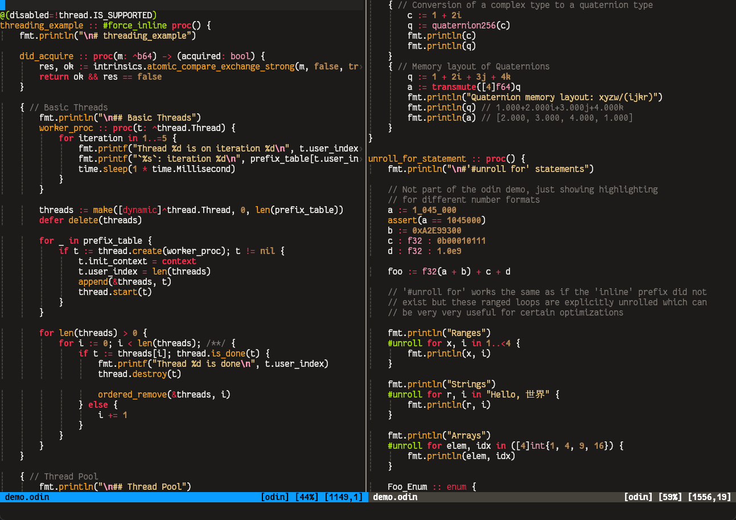Image resolution: width=736 pixels, height=520 pixels.
Task: Click the right pane demo.odin status label
Action: (x=395, y=497)
